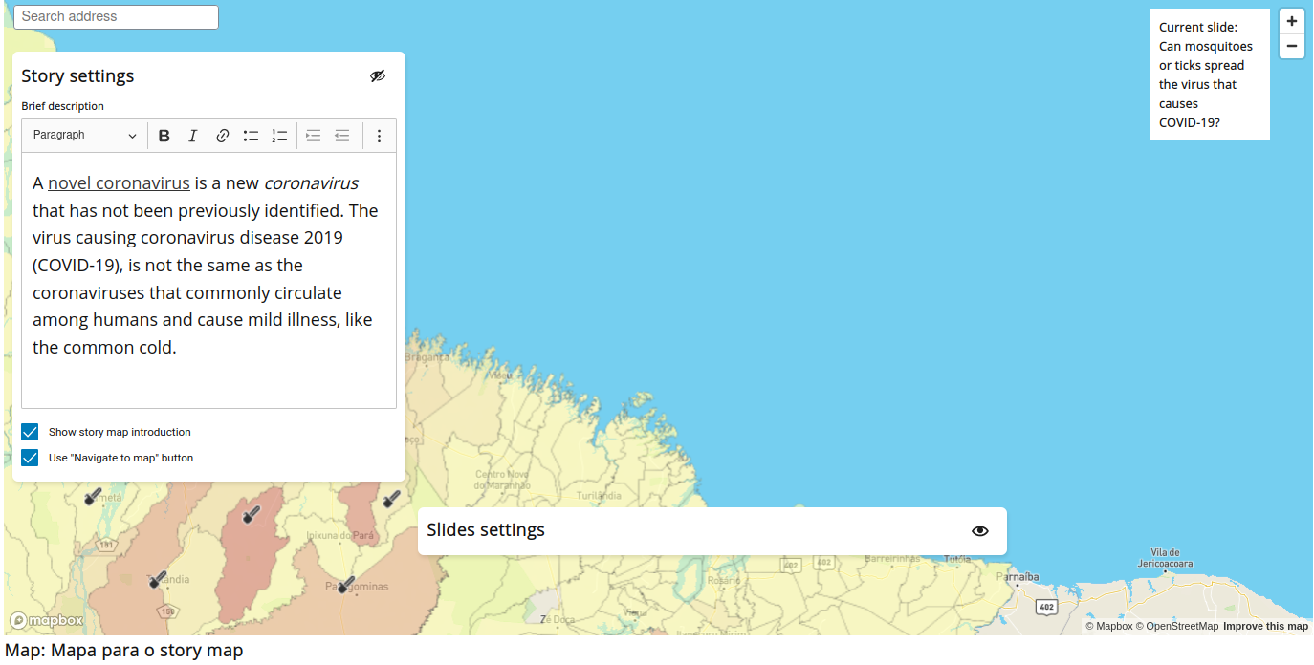Click the Brief description label
The image size is (1314, 665).
click(x=62, y=106)
